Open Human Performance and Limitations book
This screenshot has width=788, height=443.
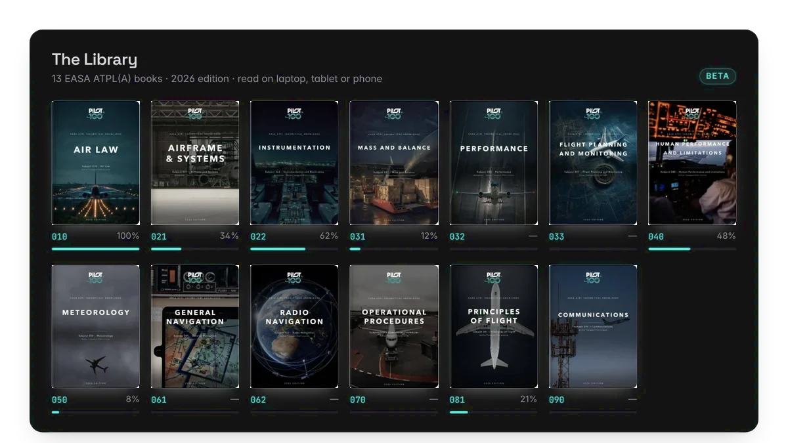pos(692,163)
